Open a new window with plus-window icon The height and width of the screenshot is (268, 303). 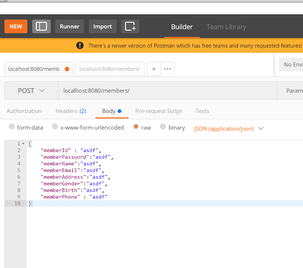pos(130,27)
